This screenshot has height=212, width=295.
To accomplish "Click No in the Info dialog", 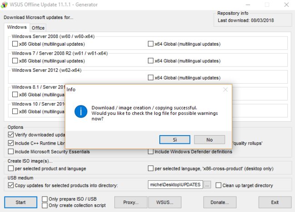I will point(209,140).
